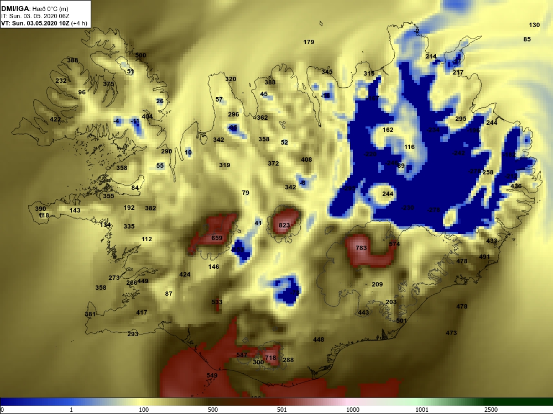Click the legend label 1001 on the color scale
Viewport: 553px width, 414px height.
click(422, 410)
